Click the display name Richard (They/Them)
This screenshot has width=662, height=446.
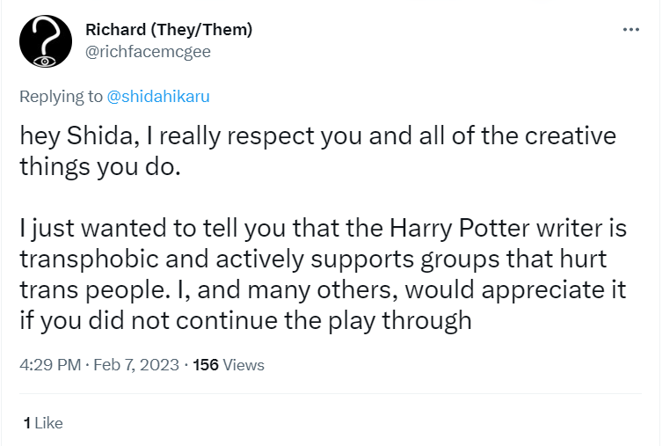[x=169, y=30]
